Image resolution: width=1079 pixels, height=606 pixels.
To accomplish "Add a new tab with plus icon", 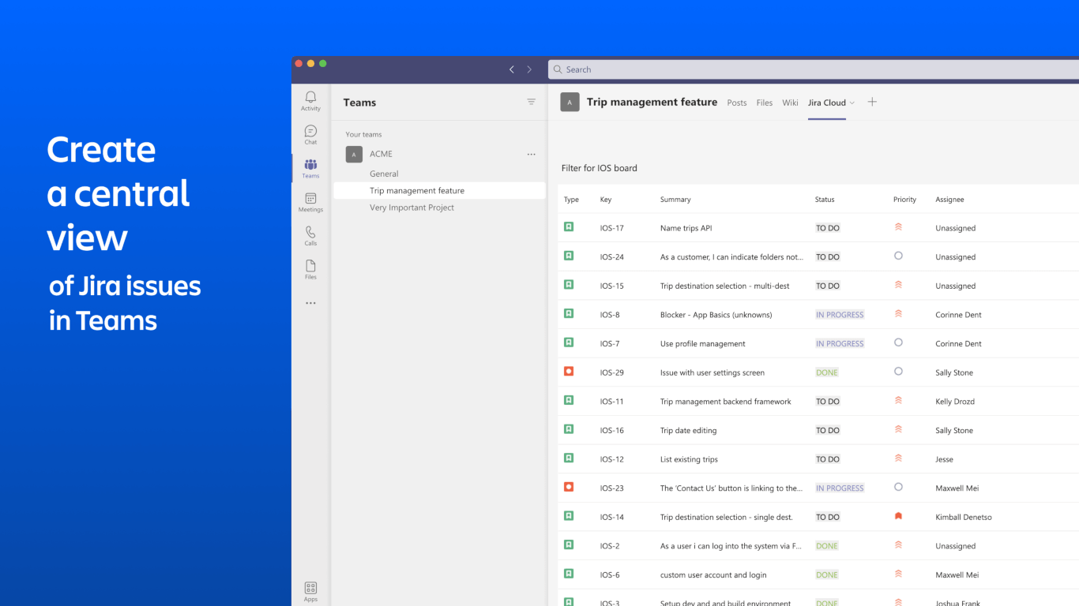I will [872, 102].
